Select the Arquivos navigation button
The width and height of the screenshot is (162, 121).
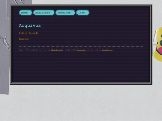point(65,13)
